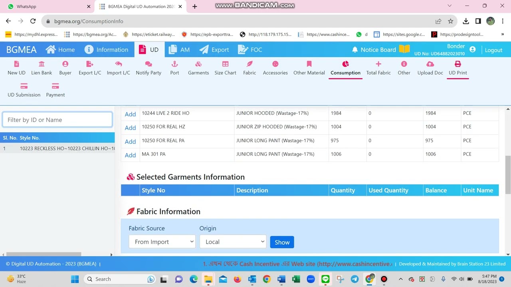The image size is (511, 287).
Task: Go to Home in main navigation
Action: (x=60, y=49)
